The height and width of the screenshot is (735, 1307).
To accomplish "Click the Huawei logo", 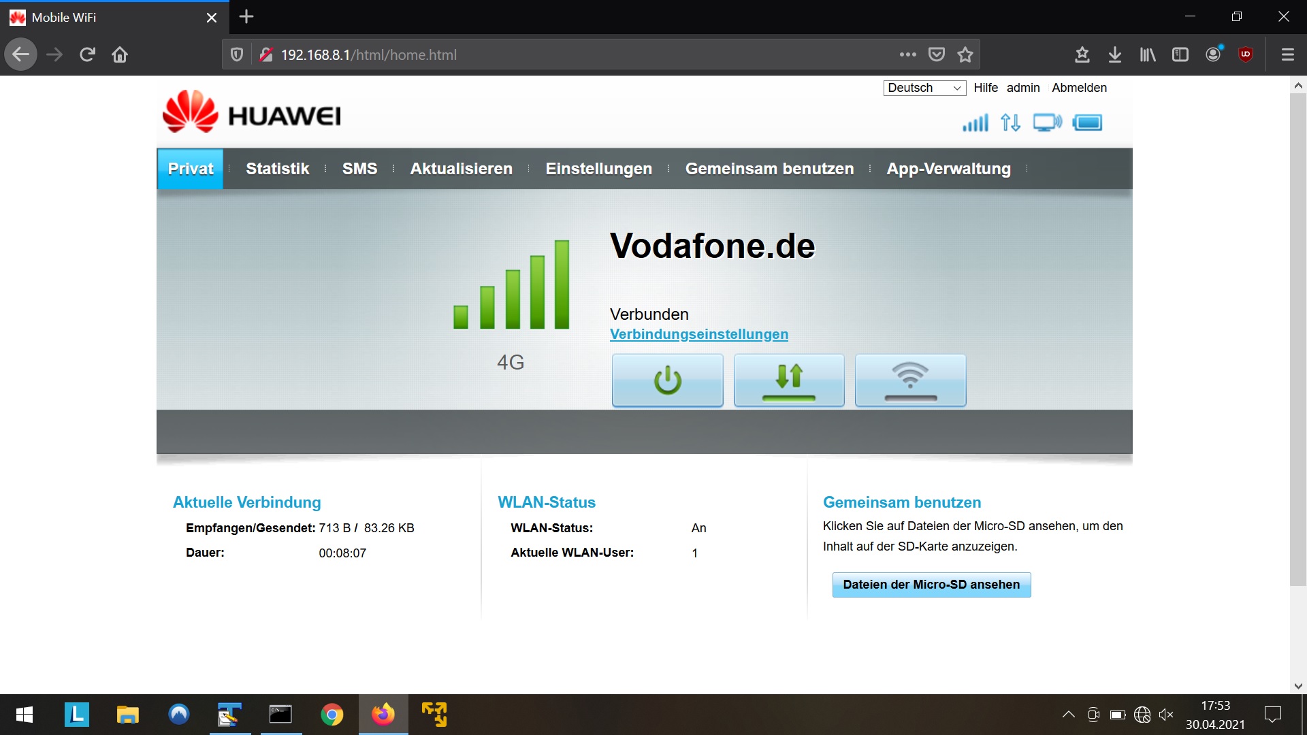I will click(252, 112).
